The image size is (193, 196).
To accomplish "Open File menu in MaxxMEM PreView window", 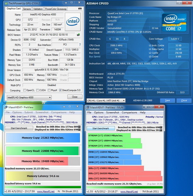I will (8, 112).
